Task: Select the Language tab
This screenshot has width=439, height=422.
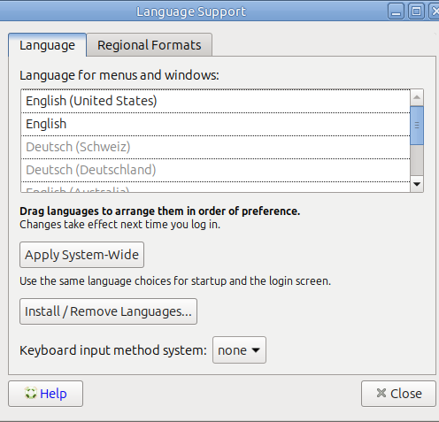Action: click(47, 45)
